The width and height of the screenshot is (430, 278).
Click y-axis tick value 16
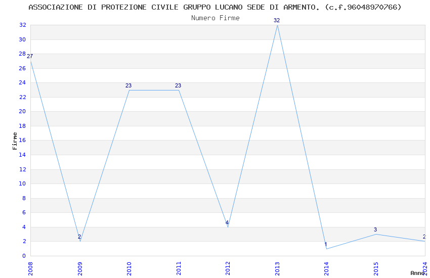(x=22, y=140)
